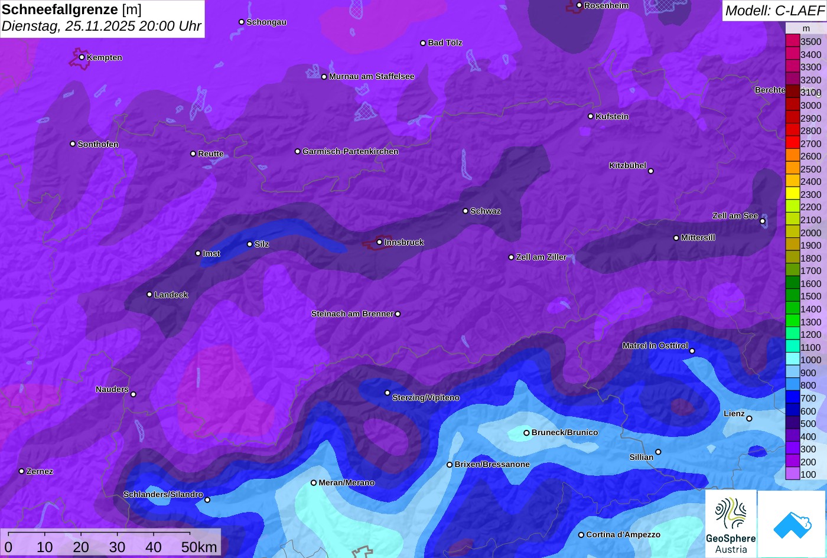Click the 'Sillian' town label
Viewport: 827px width, 558px height.
(642, 458)
